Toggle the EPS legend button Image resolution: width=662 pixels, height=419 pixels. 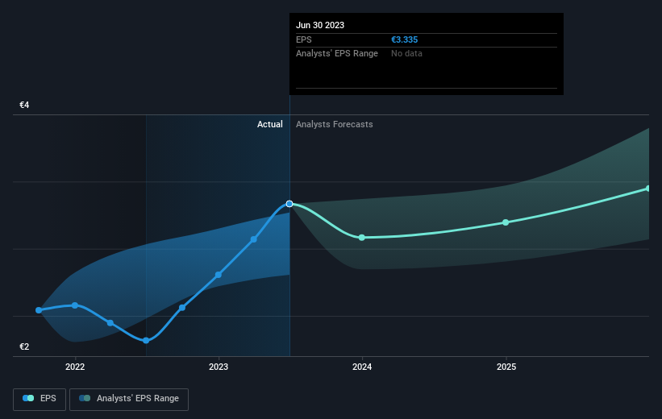40,399
